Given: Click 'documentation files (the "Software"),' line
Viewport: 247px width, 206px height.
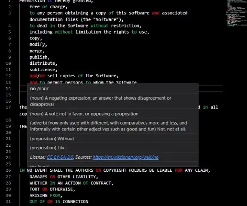Looking at the screenshot, I should coord(76,19).
